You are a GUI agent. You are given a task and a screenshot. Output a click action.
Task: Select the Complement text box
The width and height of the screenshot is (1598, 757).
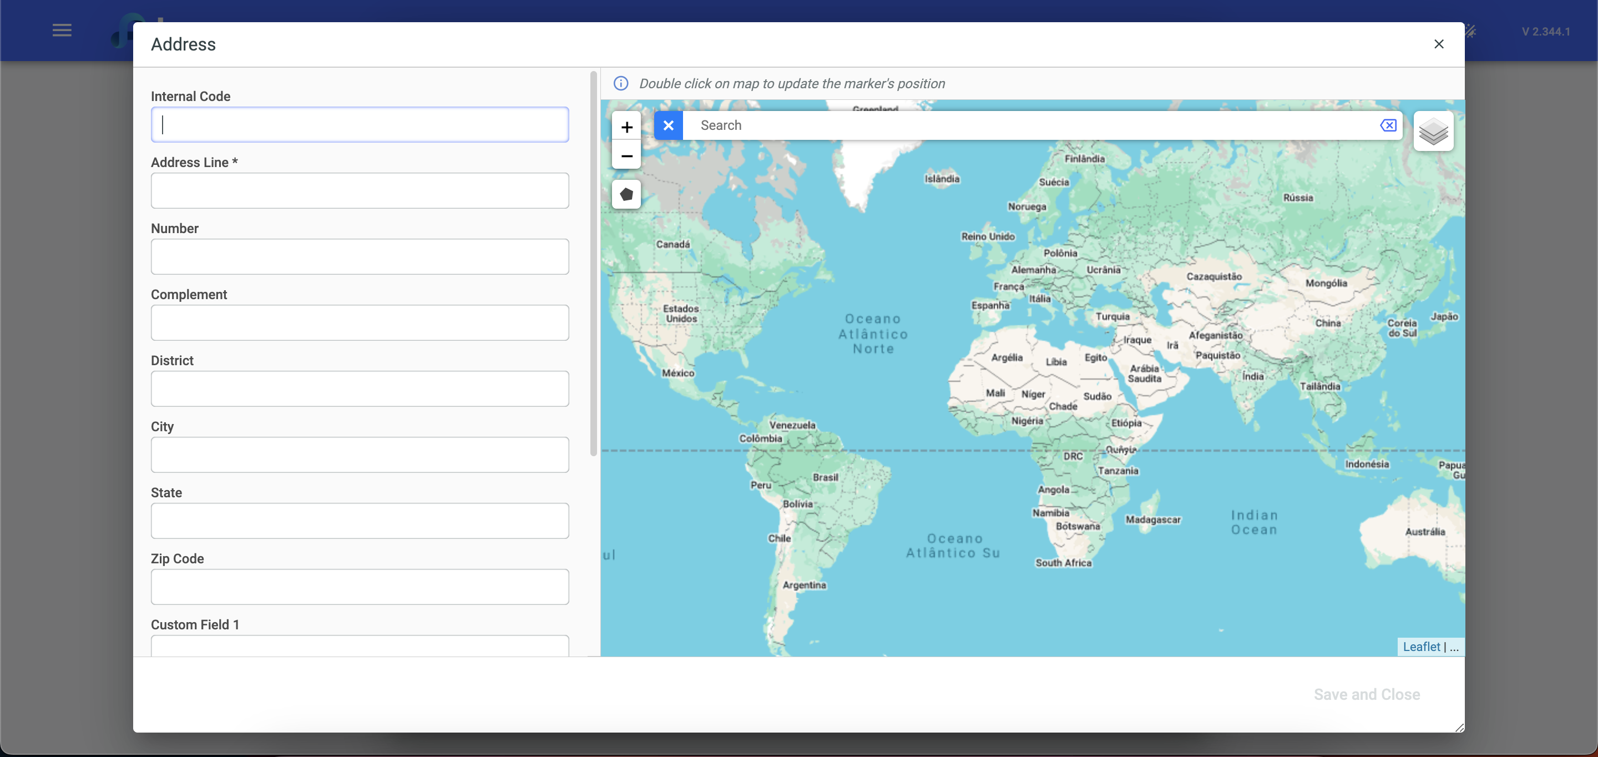360,322
